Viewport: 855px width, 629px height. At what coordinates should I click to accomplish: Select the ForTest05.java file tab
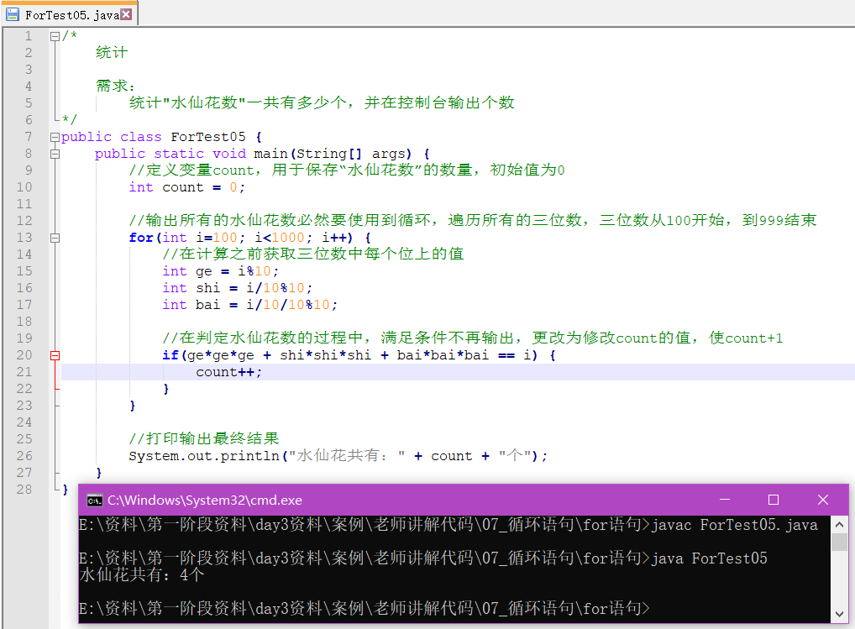(69, 15)
